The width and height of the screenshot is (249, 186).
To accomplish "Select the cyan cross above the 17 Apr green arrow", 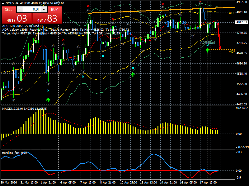I will pos(208,45).
